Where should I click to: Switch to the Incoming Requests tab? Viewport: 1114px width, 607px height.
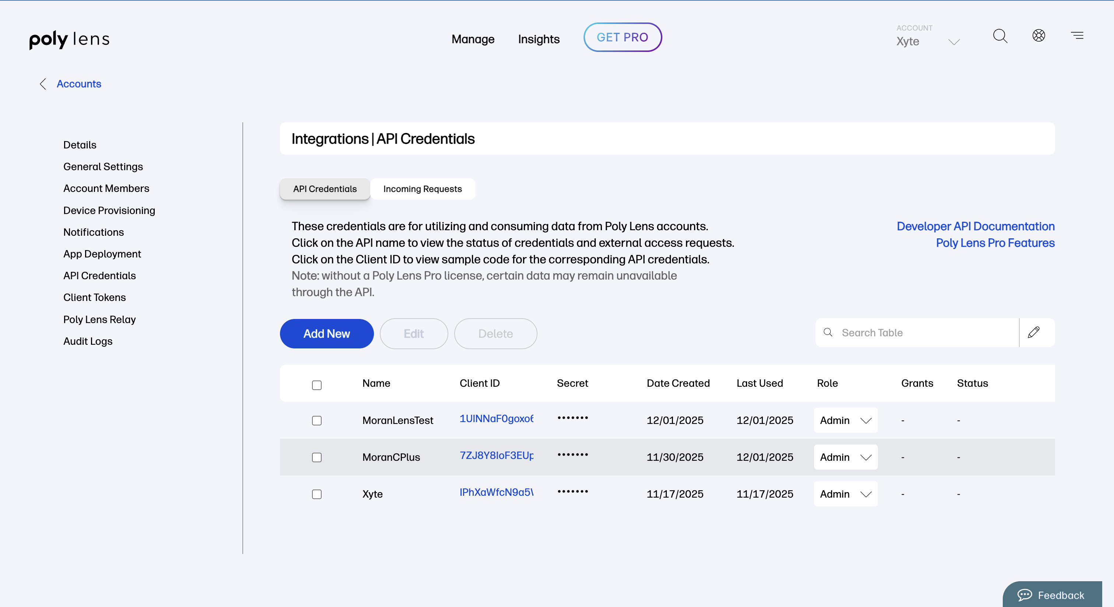(423, 189)
